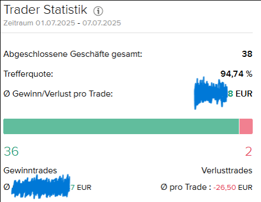Click the total trades value 38

pos(247,54)
